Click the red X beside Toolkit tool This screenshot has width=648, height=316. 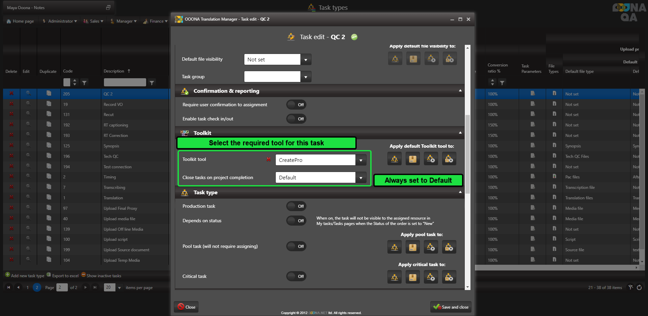pyautogui.click(x=269, y=160)
